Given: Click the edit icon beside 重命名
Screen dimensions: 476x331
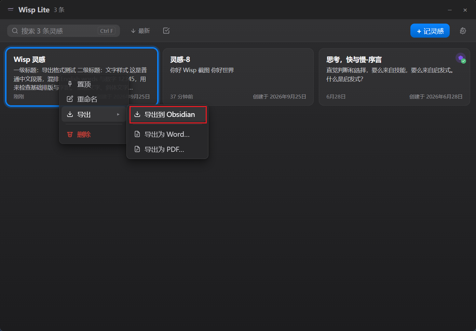Looking at the screenshot, I should coord(70,99).
